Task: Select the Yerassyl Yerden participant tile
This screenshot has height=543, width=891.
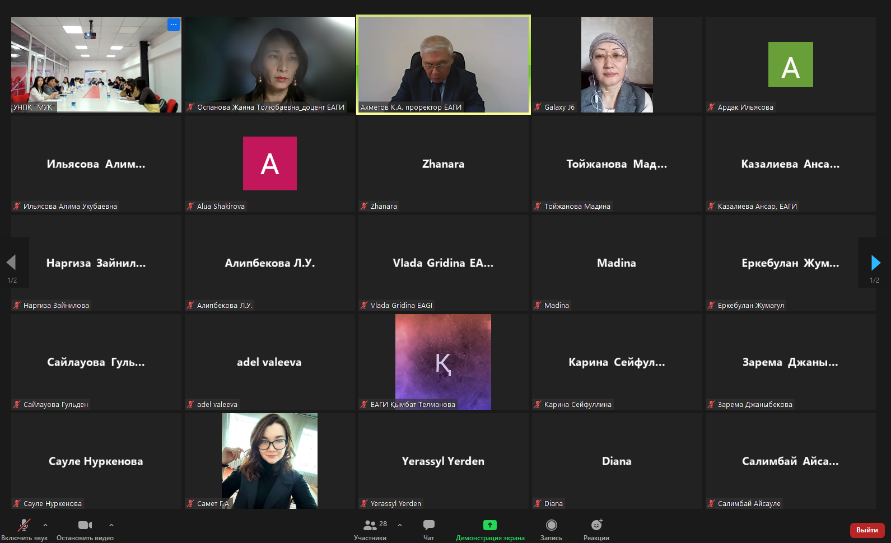Action: pos(444,461)
